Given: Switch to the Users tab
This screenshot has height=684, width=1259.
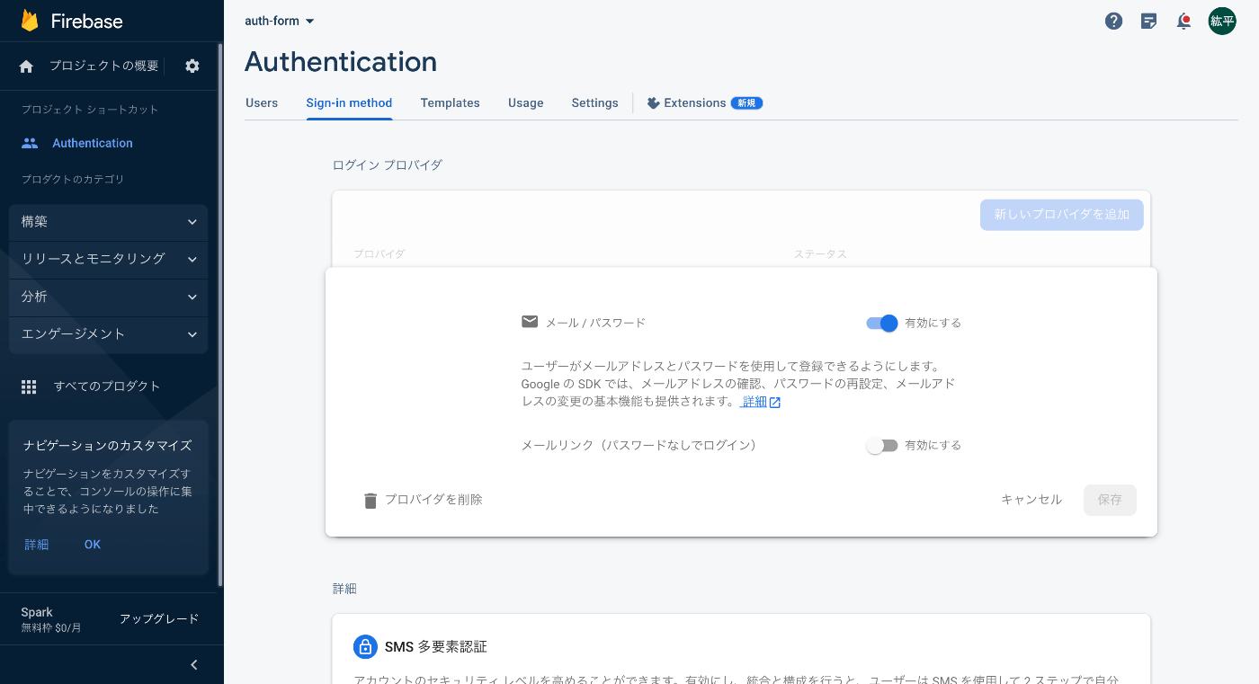Looking at the screenshot, I should coord(262,103).
